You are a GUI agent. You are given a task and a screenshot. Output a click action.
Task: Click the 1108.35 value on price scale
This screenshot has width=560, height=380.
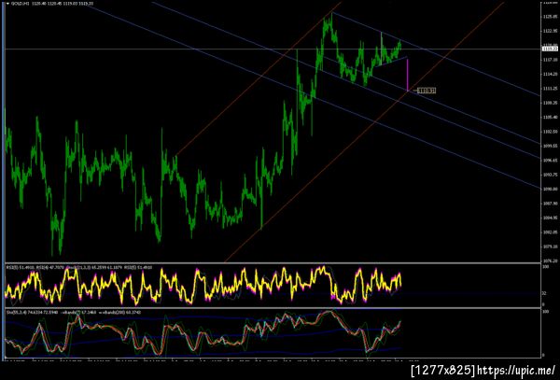click(x=550, y=103)
